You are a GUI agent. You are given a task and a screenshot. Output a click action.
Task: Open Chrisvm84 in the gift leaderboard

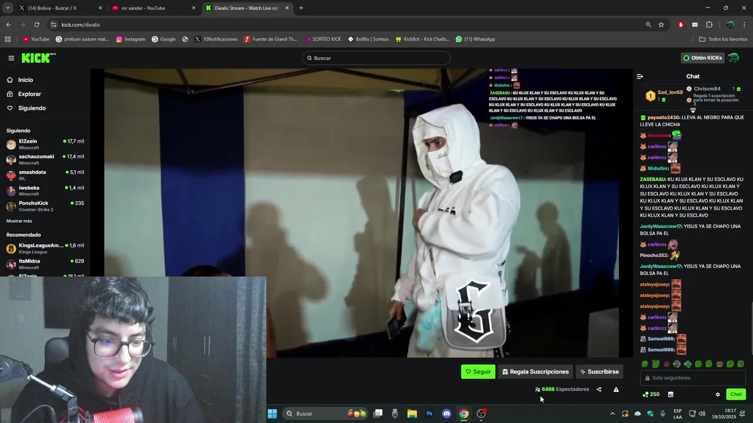[x=707, y=89]
